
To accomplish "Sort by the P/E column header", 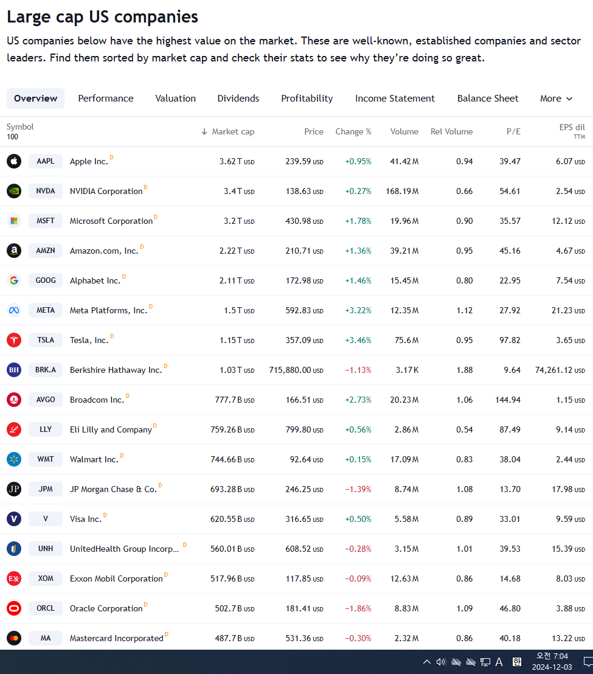I will pos(513,131).
